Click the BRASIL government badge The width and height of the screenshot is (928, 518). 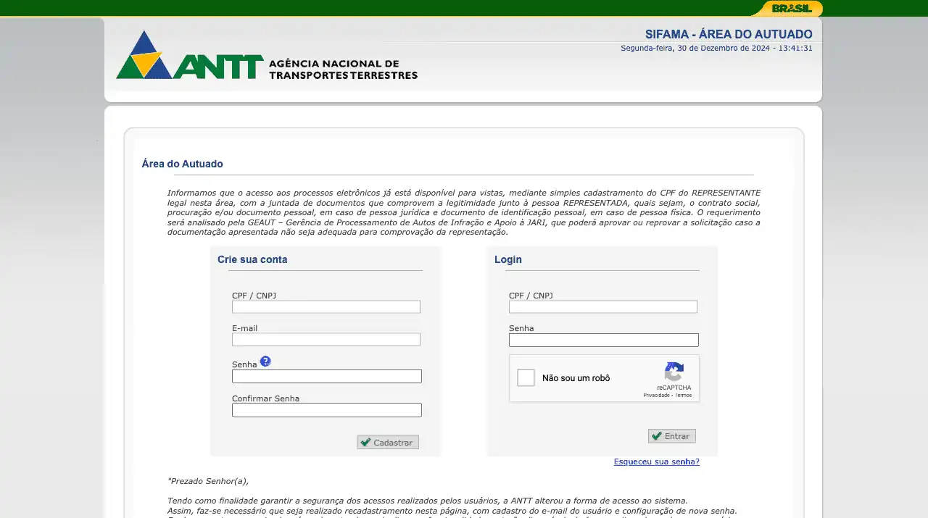[x=791, y=9]
